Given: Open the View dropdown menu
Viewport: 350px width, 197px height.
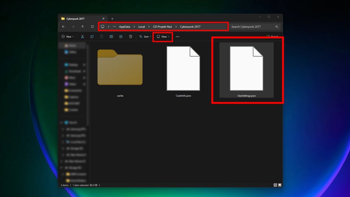Looking at the screenshot, I should point(163,37).
